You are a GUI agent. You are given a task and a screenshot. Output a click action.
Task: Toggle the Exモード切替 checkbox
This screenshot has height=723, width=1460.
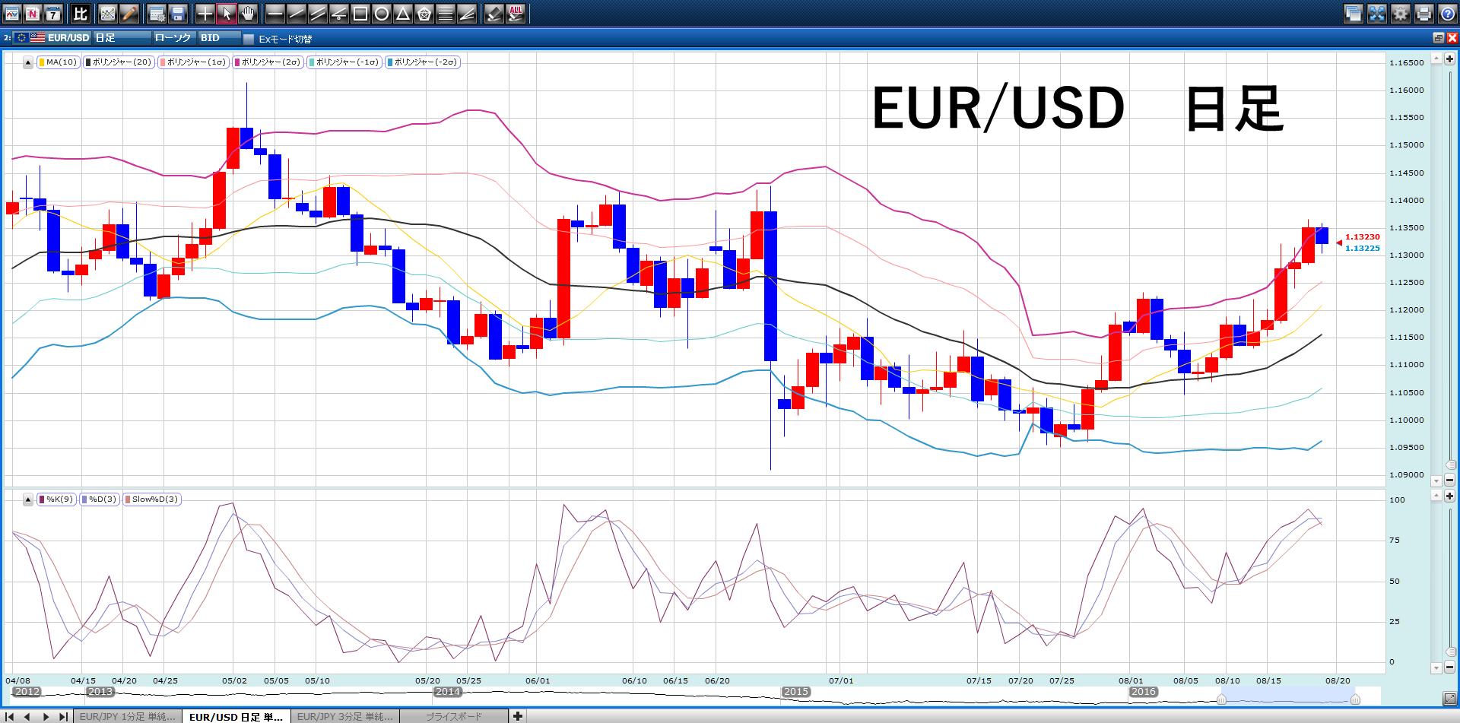click(x=249, y=39)
